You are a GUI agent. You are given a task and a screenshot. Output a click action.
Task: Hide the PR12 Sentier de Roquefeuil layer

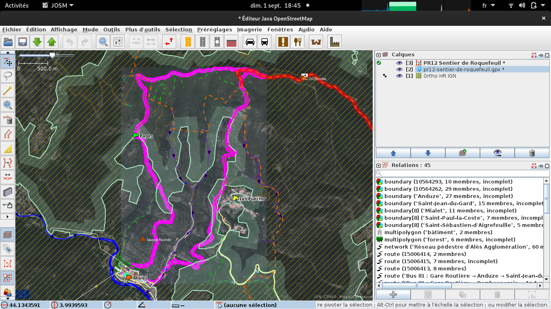click(x=399, y=63)
